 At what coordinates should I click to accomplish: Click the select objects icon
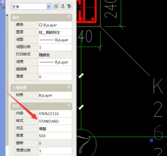(x=62, y=6)
